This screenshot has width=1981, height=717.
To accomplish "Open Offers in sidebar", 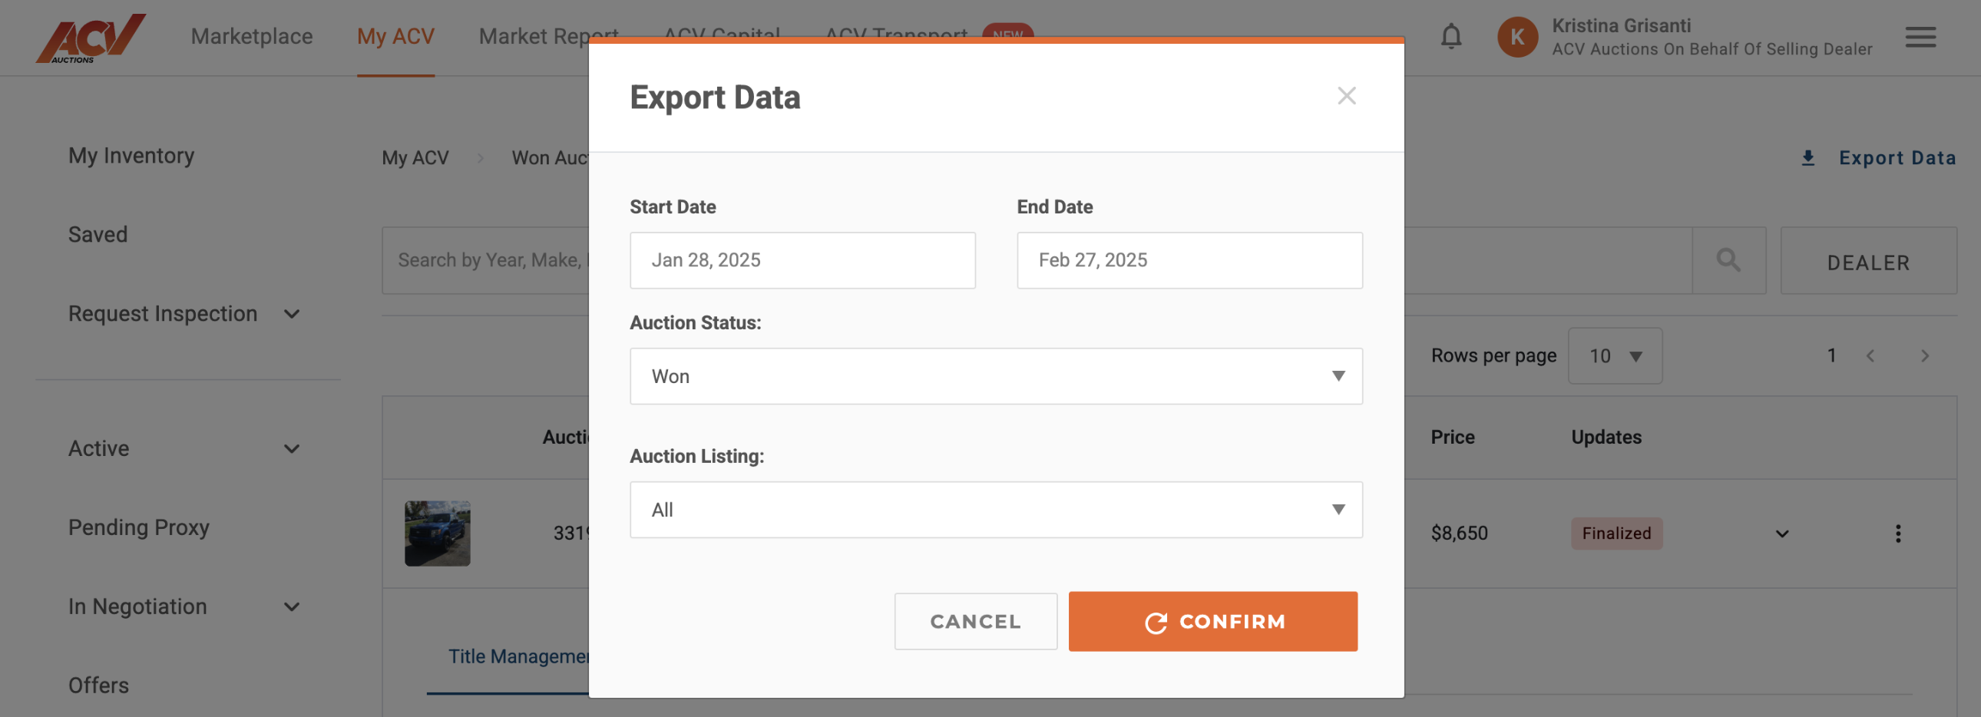I will (98, 685).
